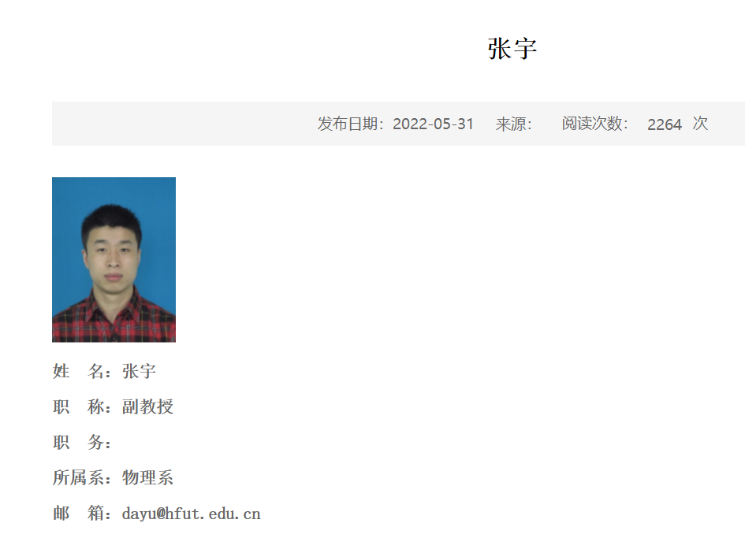Click the empty left part of the gray info bar
Viewport: 745px width, 538px height.
[x=181, y=124]
